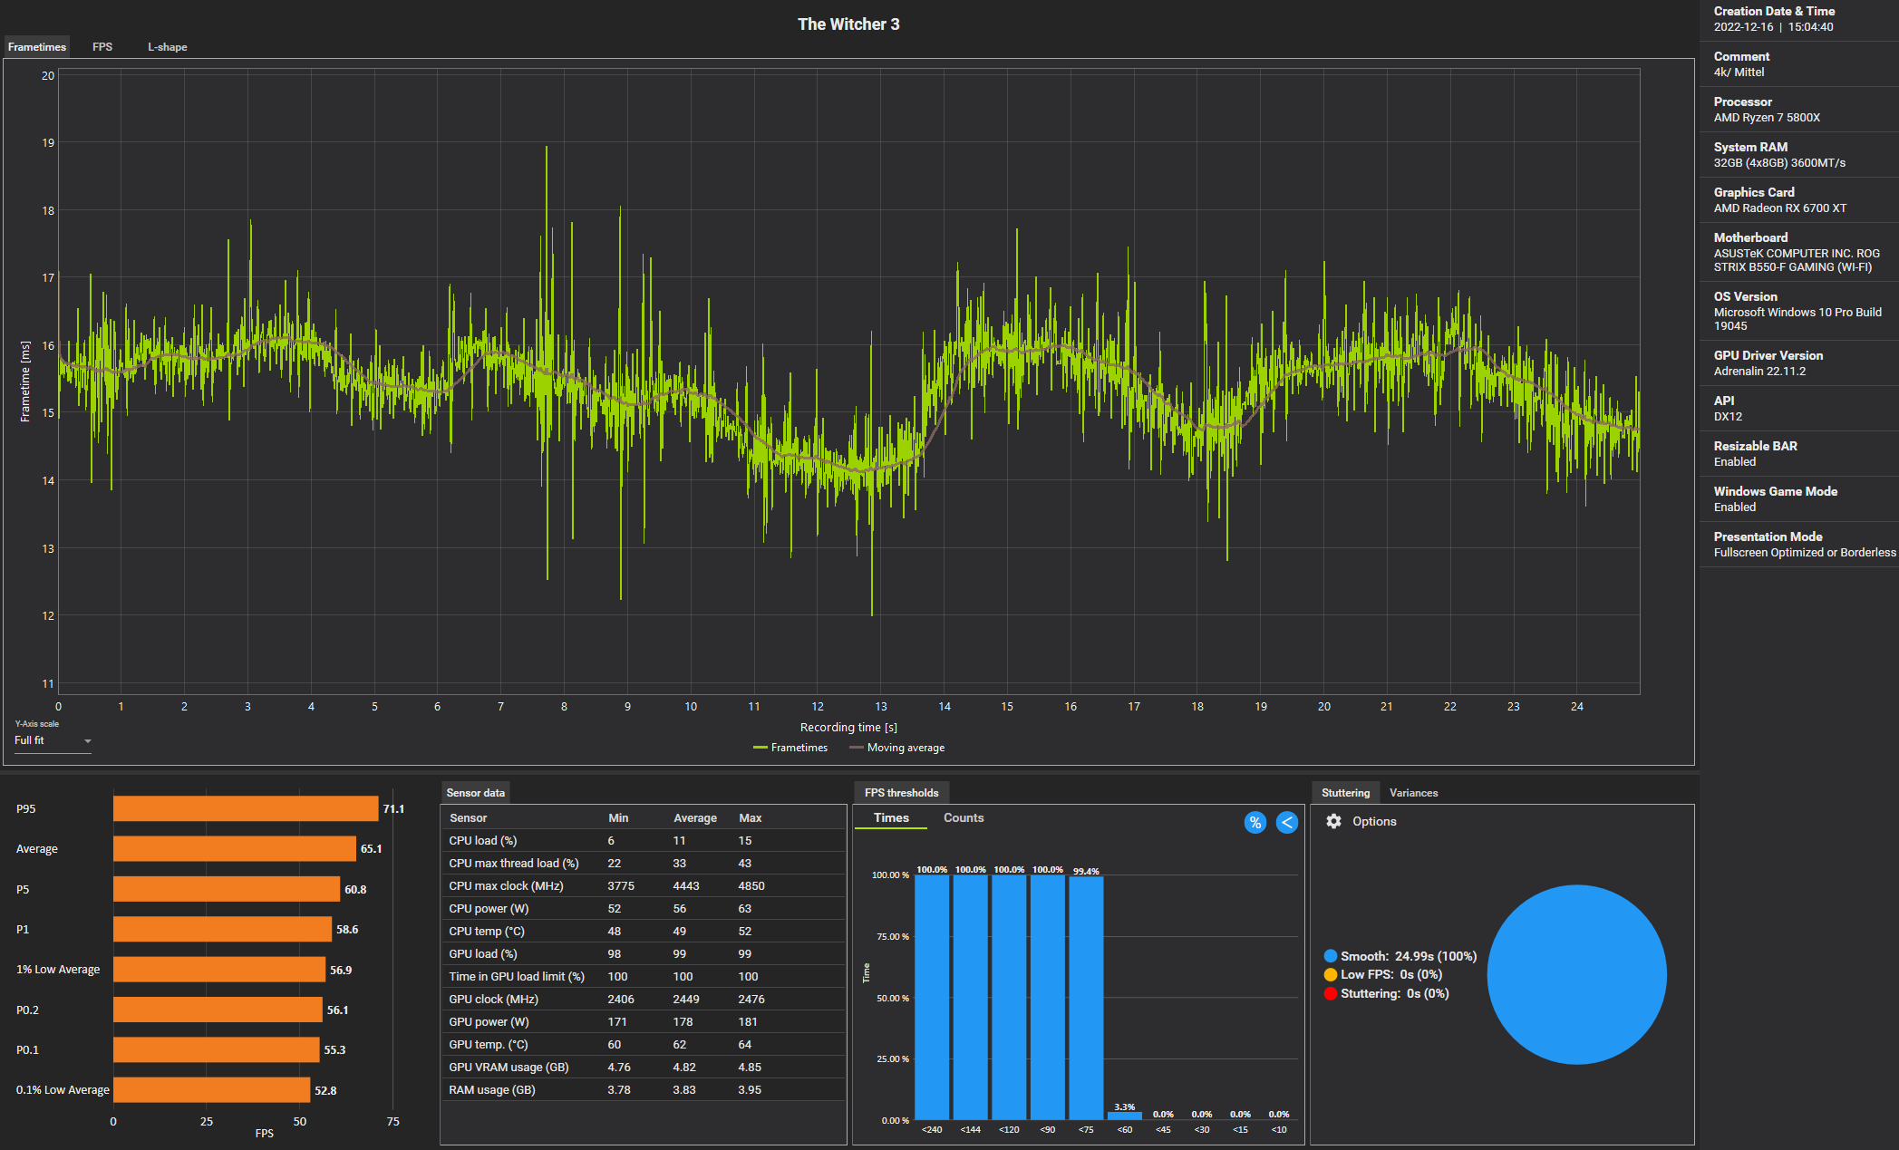Switch to the FPS tab
Image resolution: width=1899 pixels, height=1150 pixels.
point(102,47)
